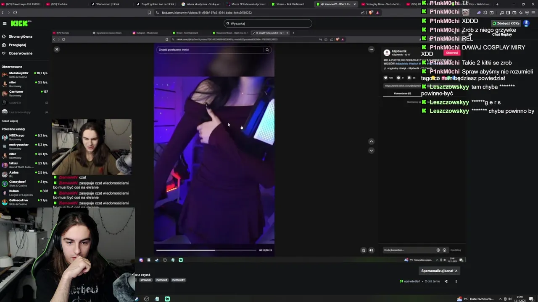Bookmark page using address bar bookmark icon

[149, 13]
